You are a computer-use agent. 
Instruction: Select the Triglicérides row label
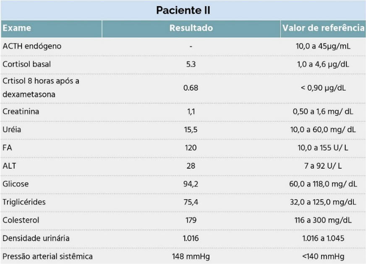[24, 202]
